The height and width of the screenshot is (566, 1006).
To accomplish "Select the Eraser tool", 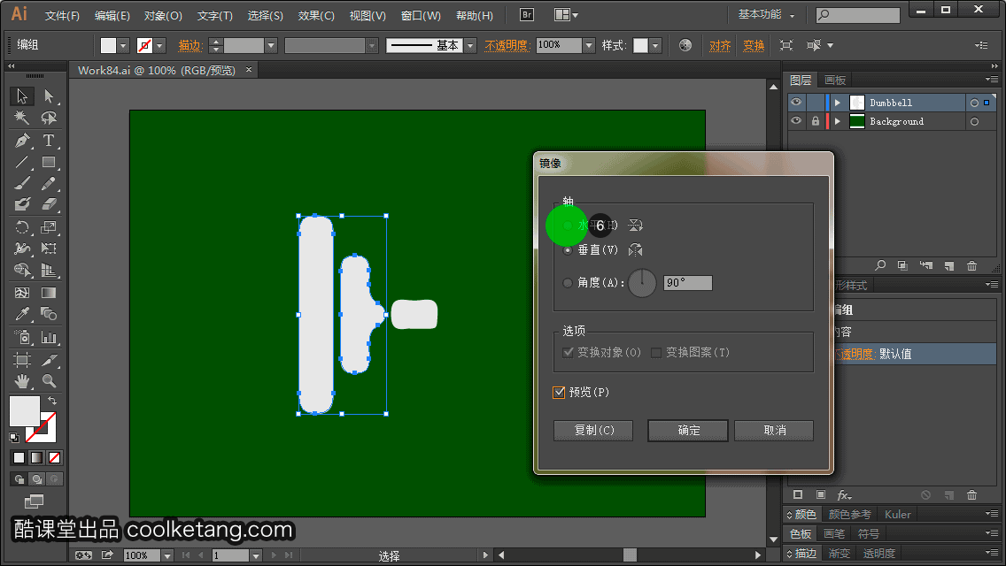I will pyautogui.click(x=49, y=204).
